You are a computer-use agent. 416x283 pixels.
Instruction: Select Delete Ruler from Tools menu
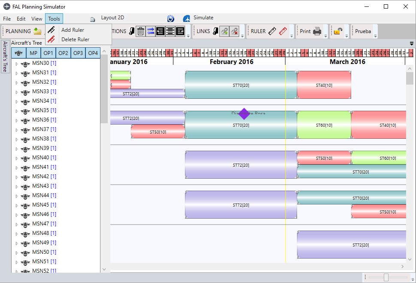tap(75, 40)
